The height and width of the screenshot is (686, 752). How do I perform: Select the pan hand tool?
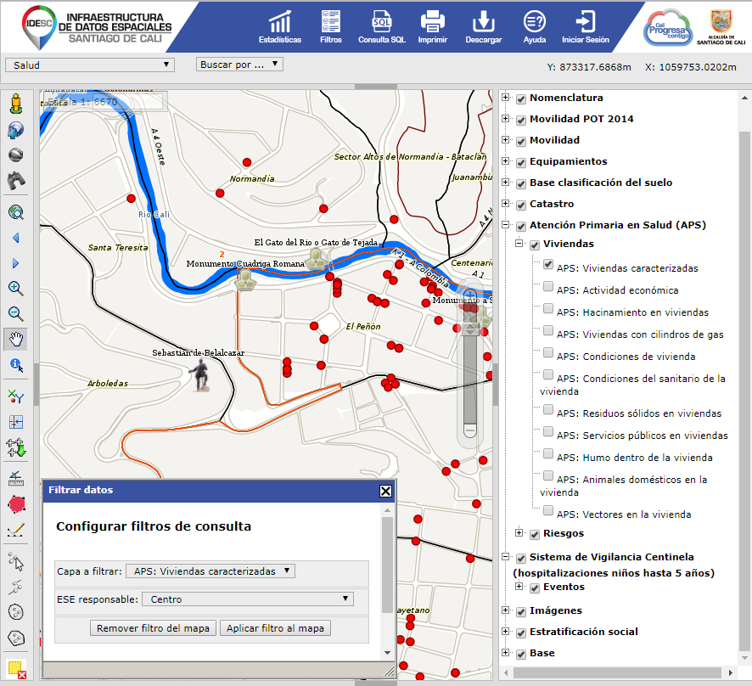click(15, 340)
